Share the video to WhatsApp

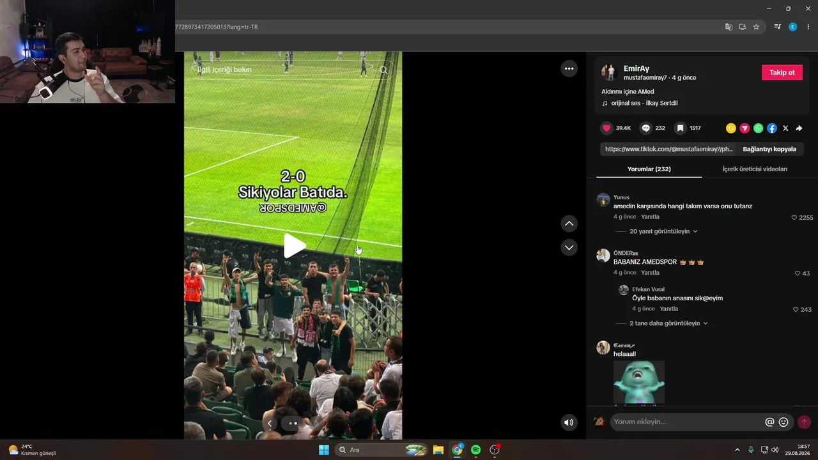point(758,128)
